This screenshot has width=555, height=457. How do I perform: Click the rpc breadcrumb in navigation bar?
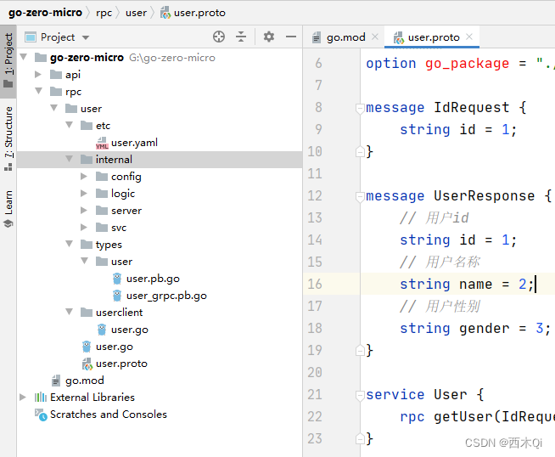[104, 13]
